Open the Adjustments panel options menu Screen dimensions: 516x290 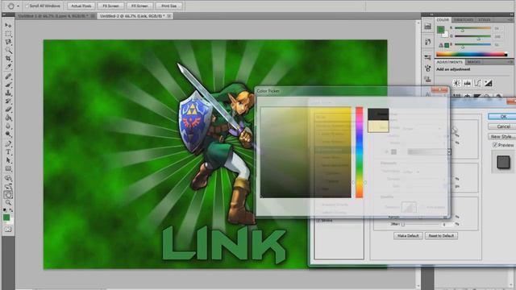[510, 62]
